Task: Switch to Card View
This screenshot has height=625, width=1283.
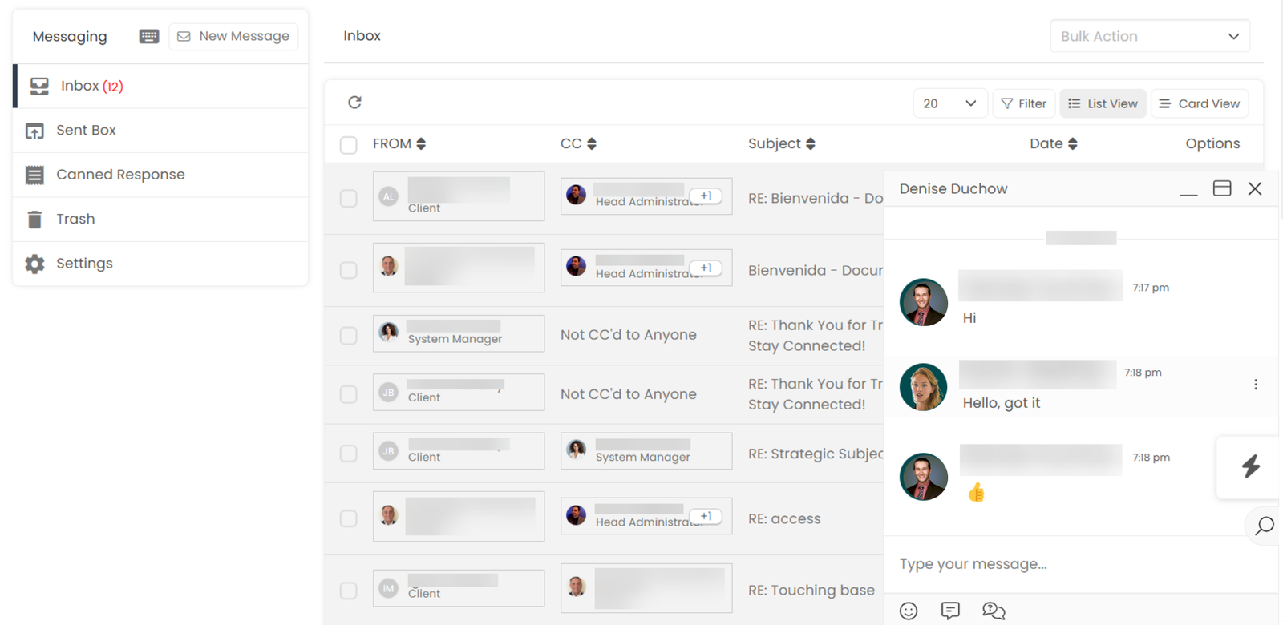Action: (1200, 103)
